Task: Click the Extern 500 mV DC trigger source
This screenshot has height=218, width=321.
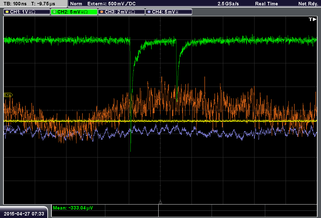Action: point(111,4)
